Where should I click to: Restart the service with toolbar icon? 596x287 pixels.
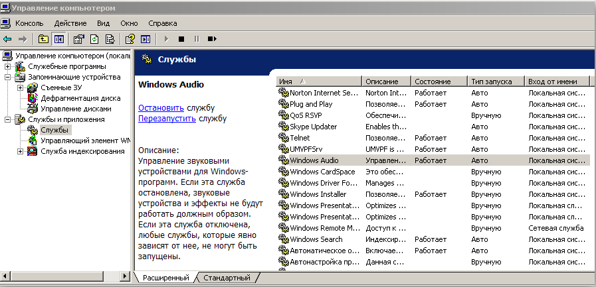[x=212, y=38]
